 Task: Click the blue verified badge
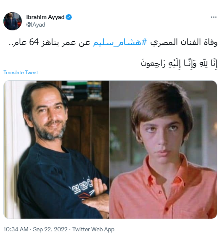(x=69, y=17)
